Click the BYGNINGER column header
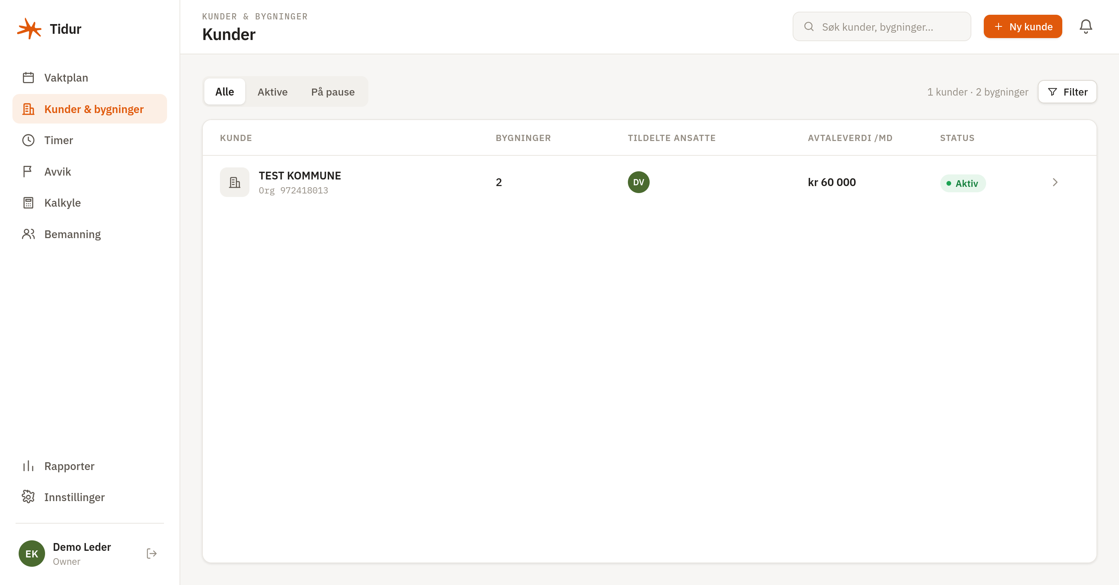This screenshot has height=585, width=1119. coord(523,138)
